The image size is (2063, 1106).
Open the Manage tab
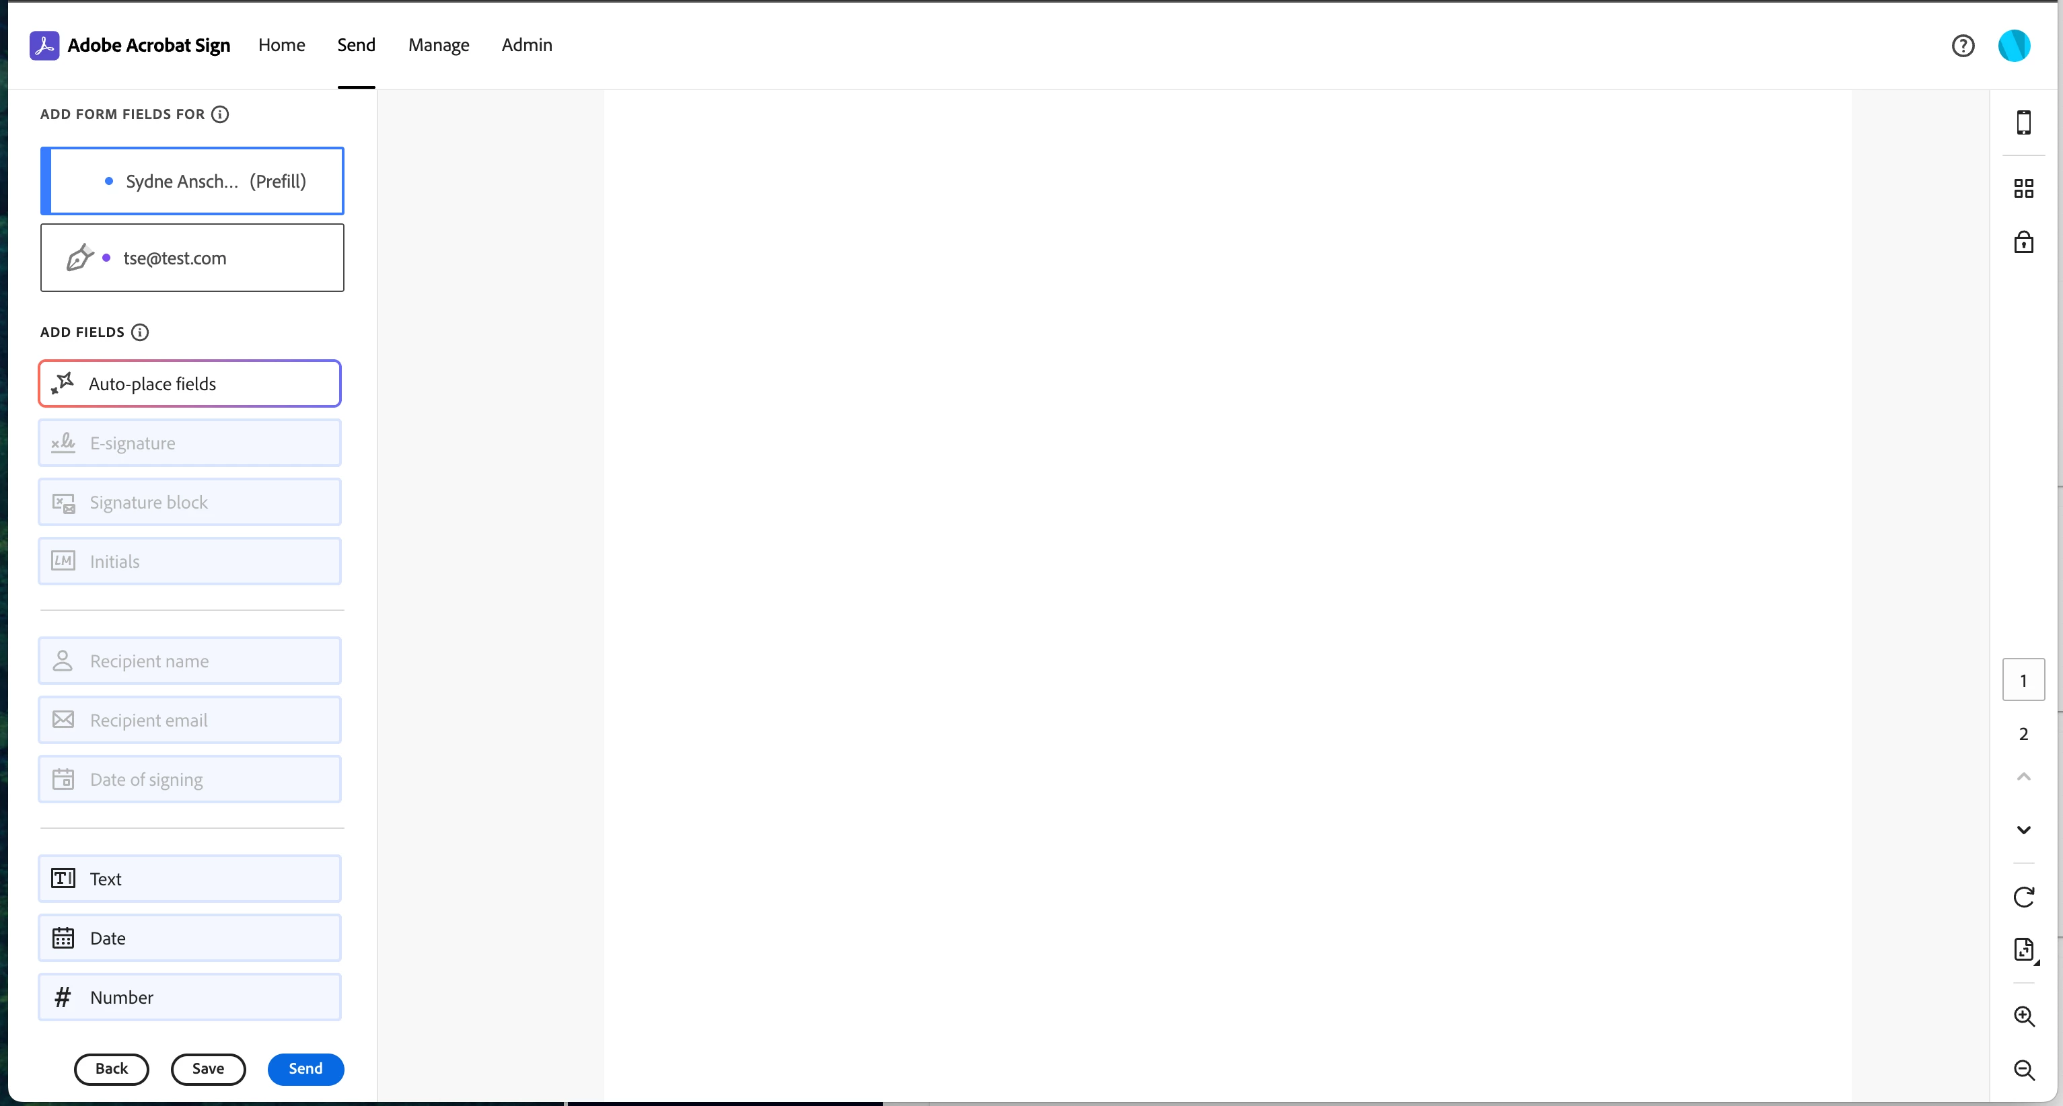(x=438, y=46)
